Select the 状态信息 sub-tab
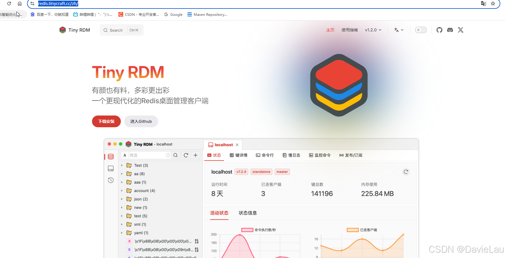The image size is (505, 258). (x=248, y=213)
